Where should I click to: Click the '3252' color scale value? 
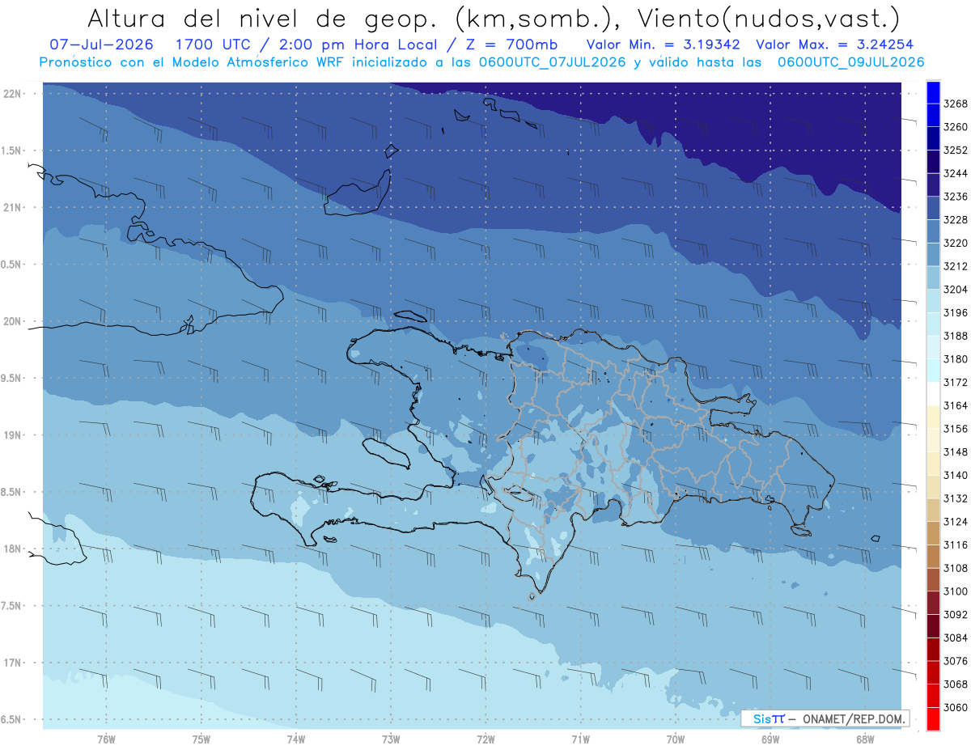pyautogui.click(x=956, y=150)
